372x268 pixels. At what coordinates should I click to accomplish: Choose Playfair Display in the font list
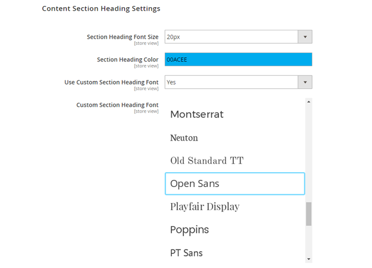[205, 207]
